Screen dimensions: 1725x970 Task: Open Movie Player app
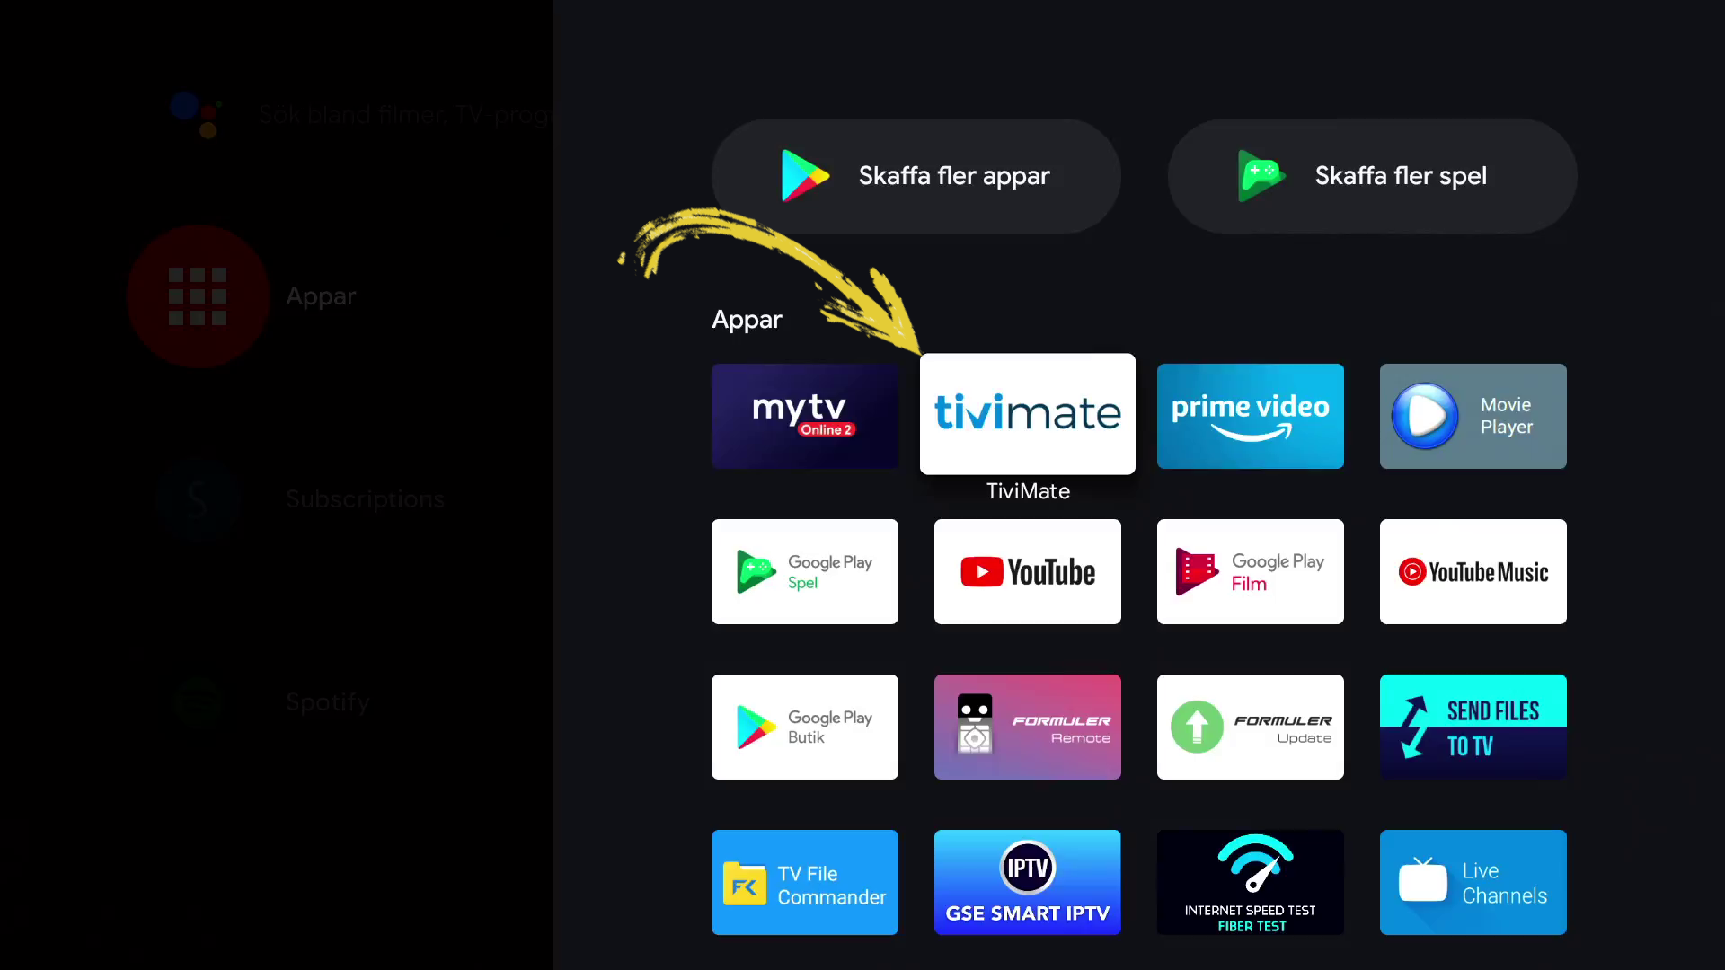coord(1473,415)
